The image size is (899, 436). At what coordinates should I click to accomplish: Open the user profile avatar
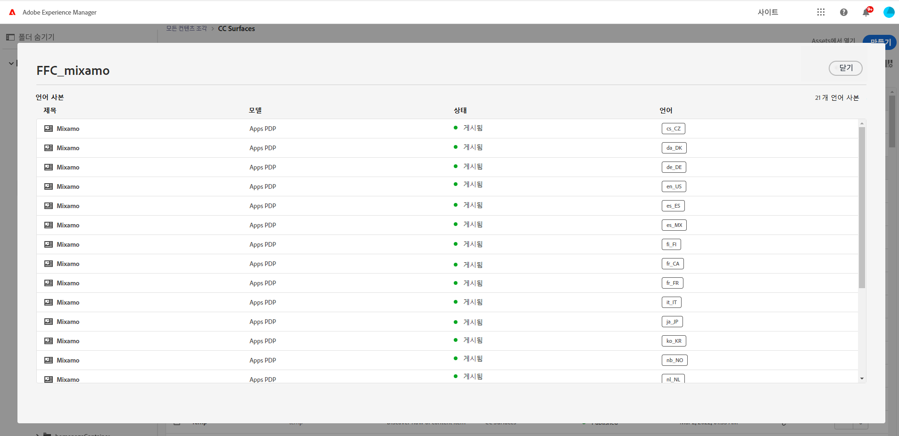pyautogui.click(x=889, y=12)
